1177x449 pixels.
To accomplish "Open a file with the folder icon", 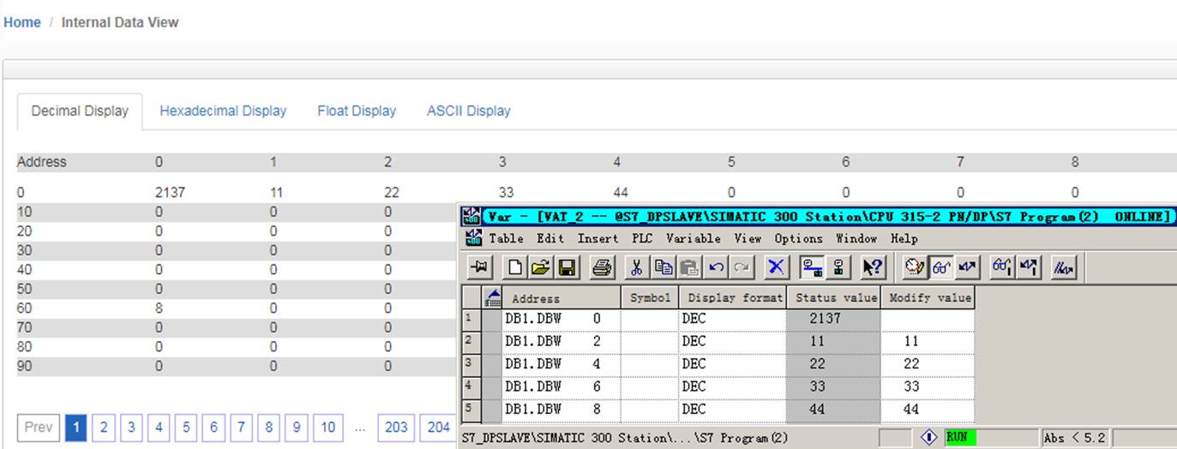I will 540,268.
